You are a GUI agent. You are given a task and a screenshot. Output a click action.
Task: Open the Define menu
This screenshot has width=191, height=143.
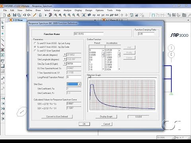(29, 10)
